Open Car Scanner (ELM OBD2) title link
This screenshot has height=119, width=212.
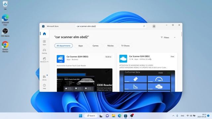coord(78,57)
